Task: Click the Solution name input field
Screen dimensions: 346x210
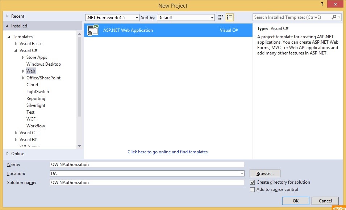Action: click(x=147, y=183)
